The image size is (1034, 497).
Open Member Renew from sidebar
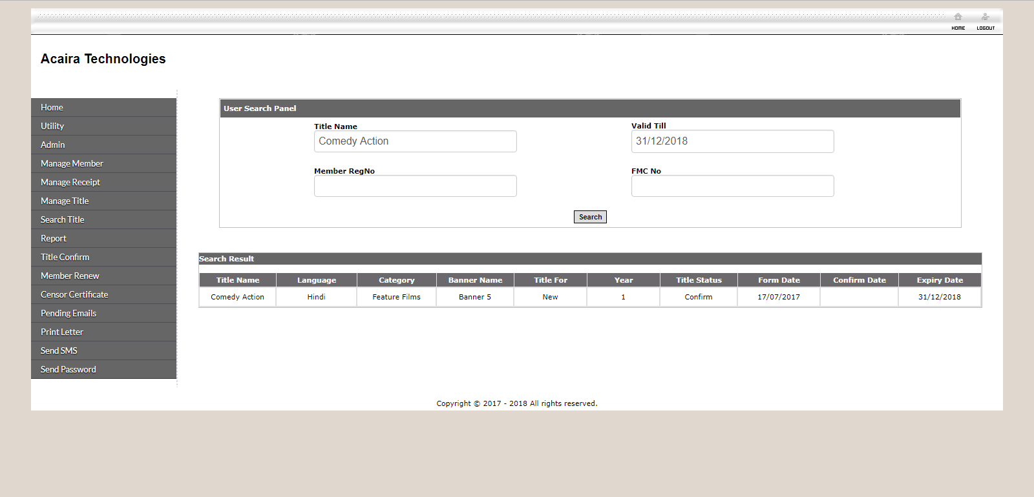tap(70, 276)
